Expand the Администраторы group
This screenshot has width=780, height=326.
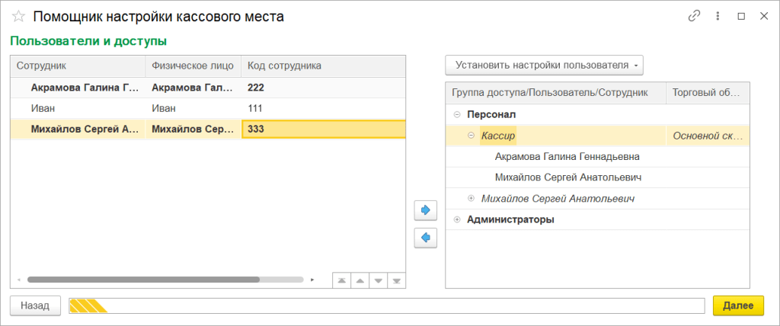point(457,219)
